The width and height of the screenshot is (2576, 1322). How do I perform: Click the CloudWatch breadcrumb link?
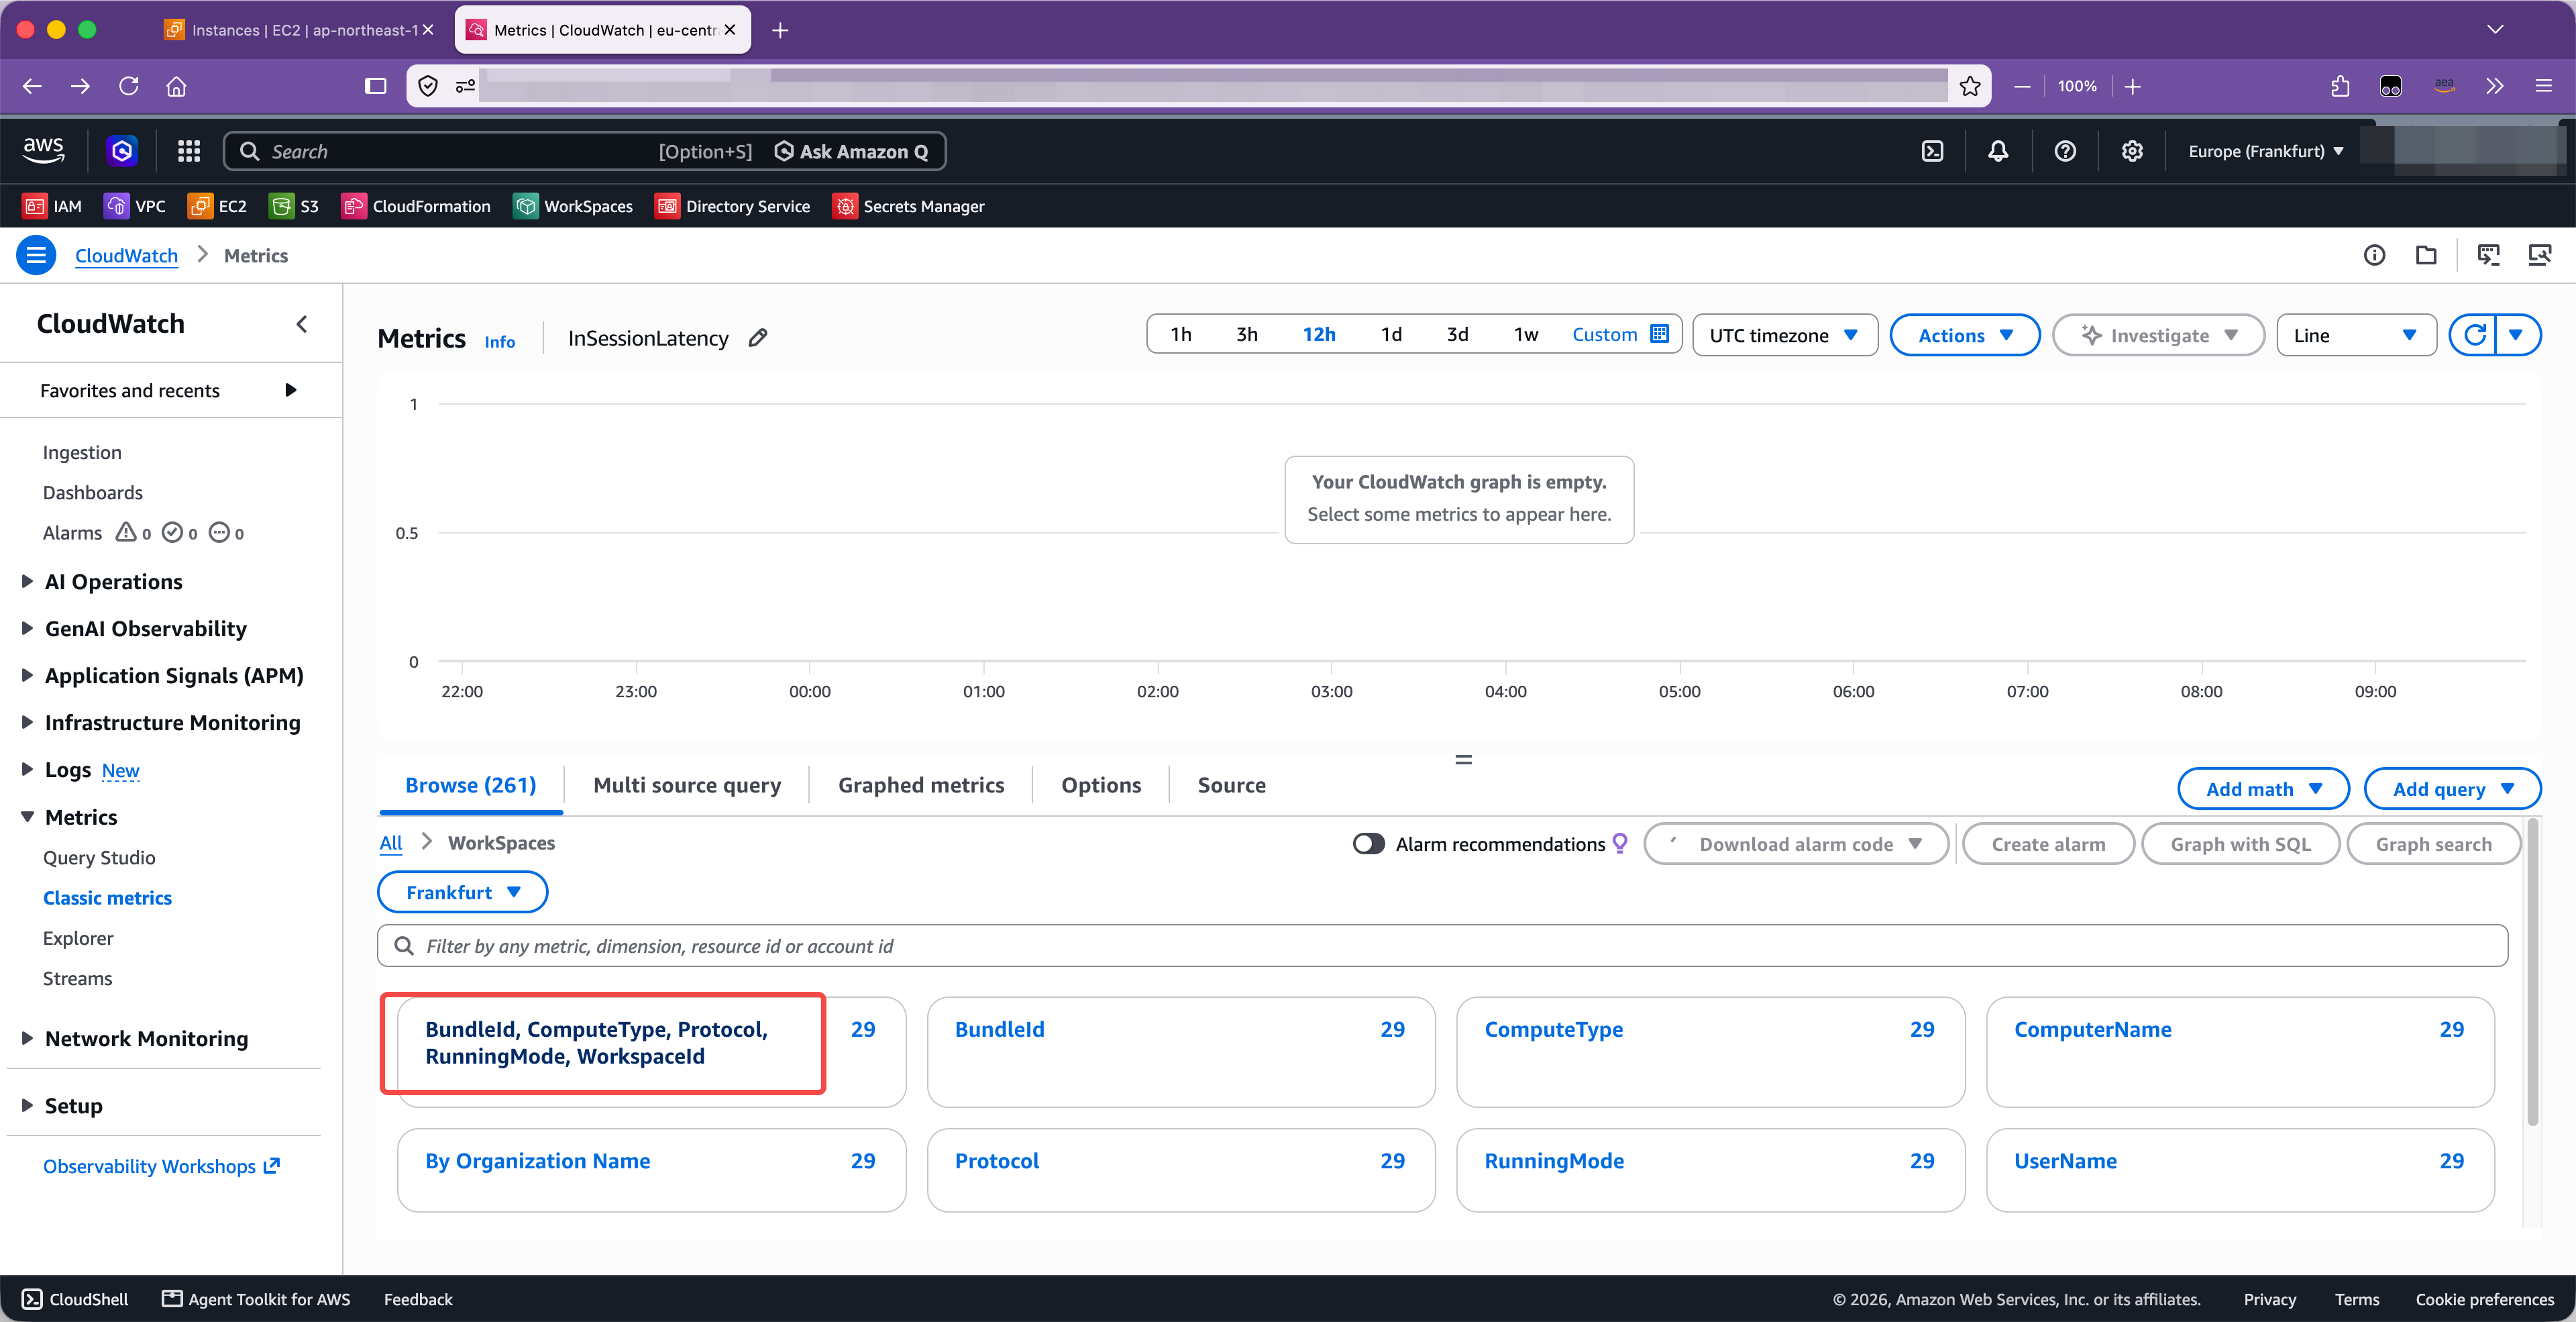click(126, 255)
